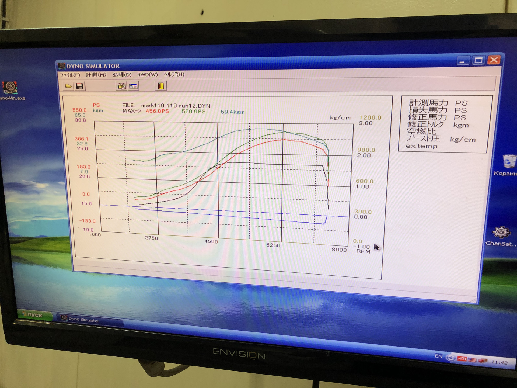Click the Dyno Simulator title bar icon
The image size is (517, 388).
pyautogui.click(x=62, y=65)
